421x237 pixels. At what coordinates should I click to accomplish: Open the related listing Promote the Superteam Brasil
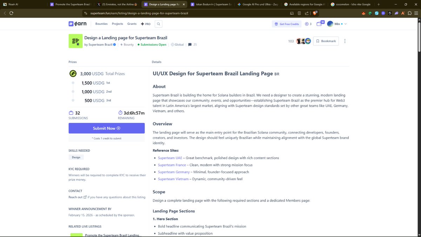click(x=113, y=235)
